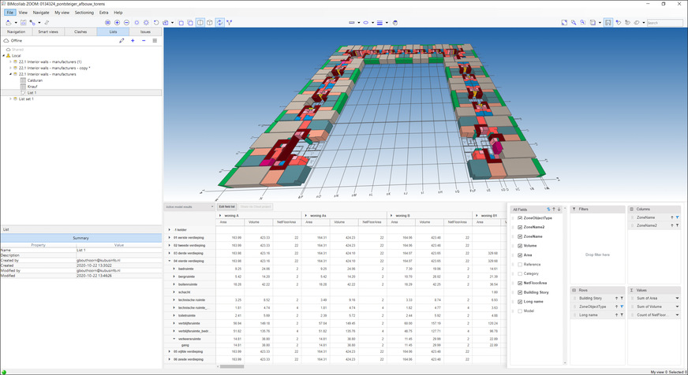The image size is (688, 375).
Task: Click the filter icon next to ZoneName column
Action: click(x=677, y=217)
